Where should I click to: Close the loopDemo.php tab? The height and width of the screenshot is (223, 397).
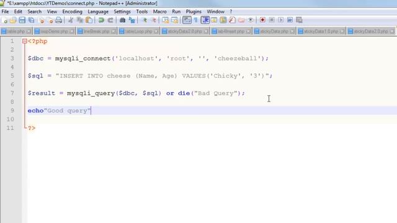(72, 31)
